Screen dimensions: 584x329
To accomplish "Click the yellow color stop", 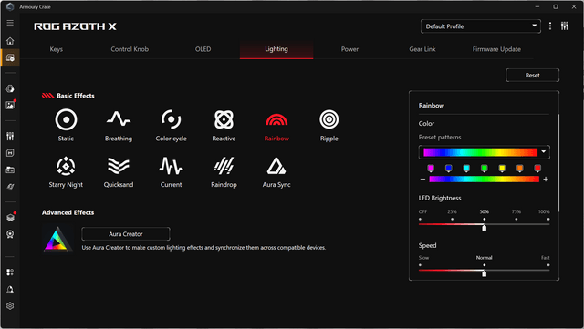I will (502, 169).
